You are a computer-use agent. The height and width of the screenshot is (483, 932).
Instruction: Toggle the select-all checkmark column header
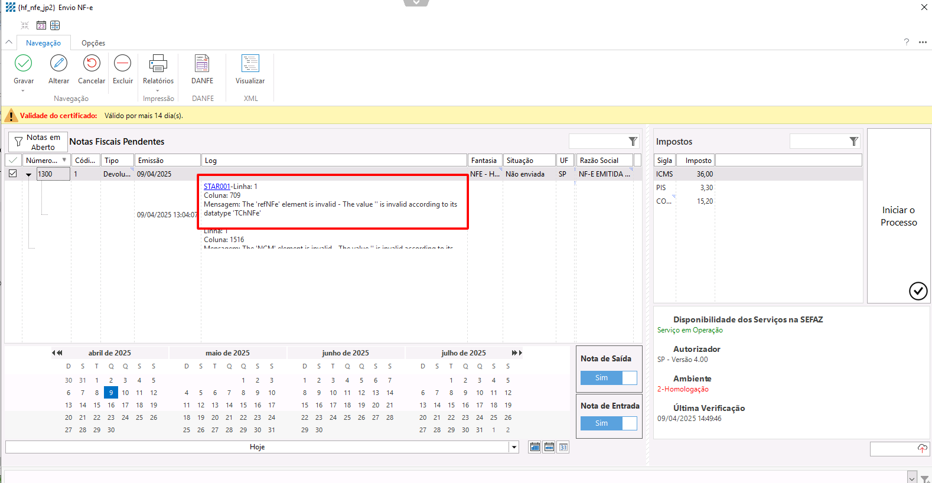tap(13, 160)
